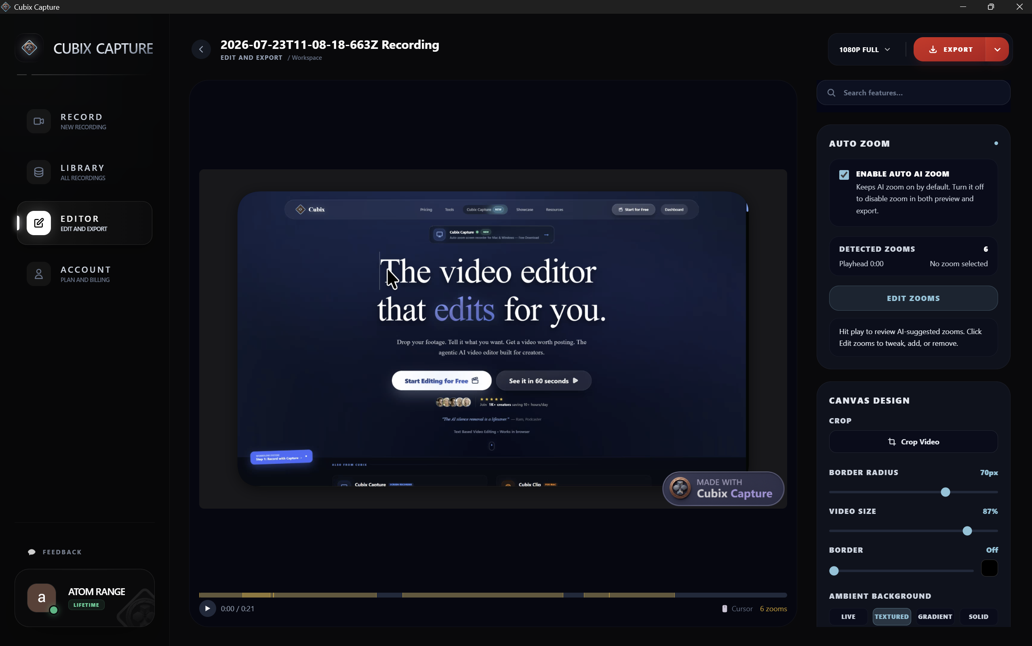Click the Border Off value
Image resolution: width=1032 pixels, height=646 pixels.
pyautogui.click(x=992, y=550)
